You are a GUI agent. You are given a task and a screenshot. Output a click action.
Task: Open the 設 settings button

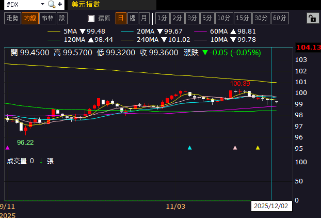pyautogui.click(x=62, y=18)
